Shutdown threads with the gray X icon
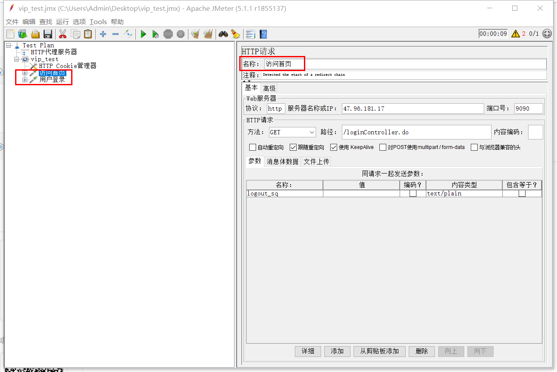 point(181,34)
